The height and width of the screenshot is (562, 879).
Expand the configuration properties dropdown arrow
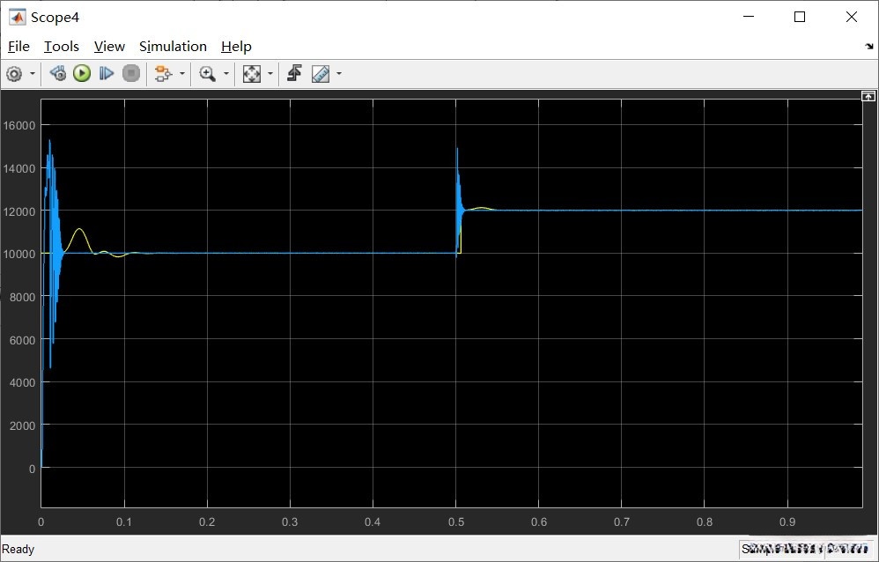tap(33, 73)
